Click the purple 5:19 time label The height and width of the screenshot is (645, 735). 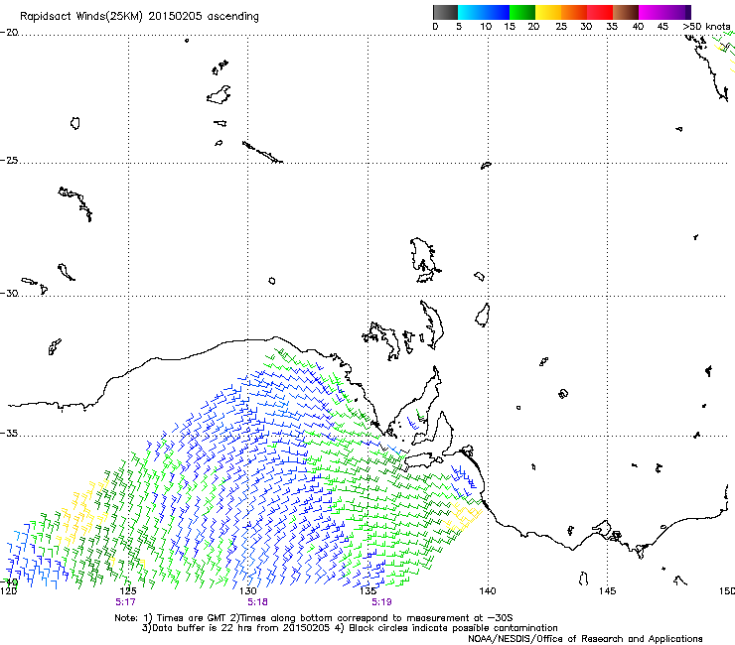click(381, 602)
